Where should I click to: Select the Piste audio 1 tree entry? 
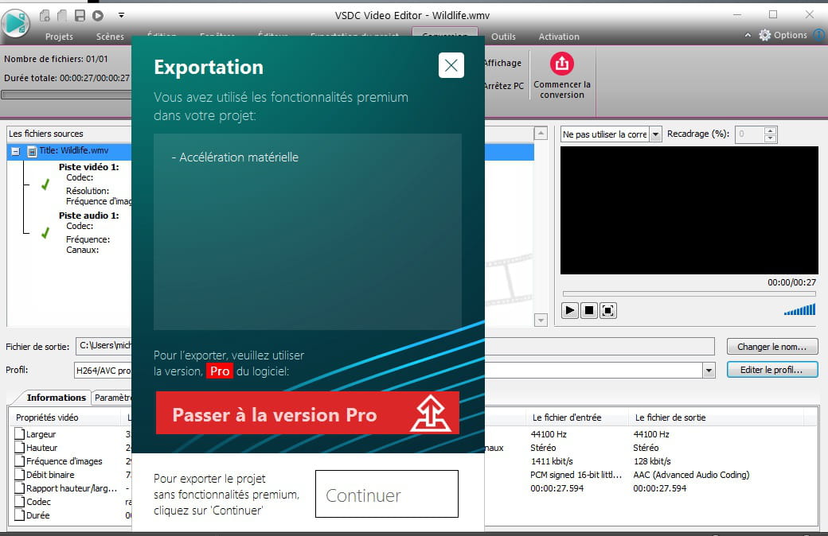click(88, 216)
